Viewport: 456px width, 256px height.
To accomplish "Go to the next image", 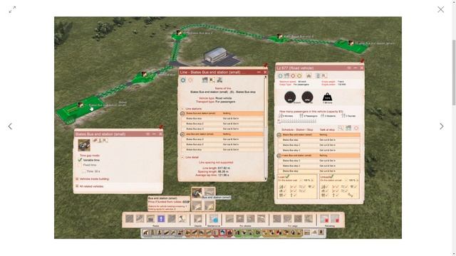I will [442, 127].
